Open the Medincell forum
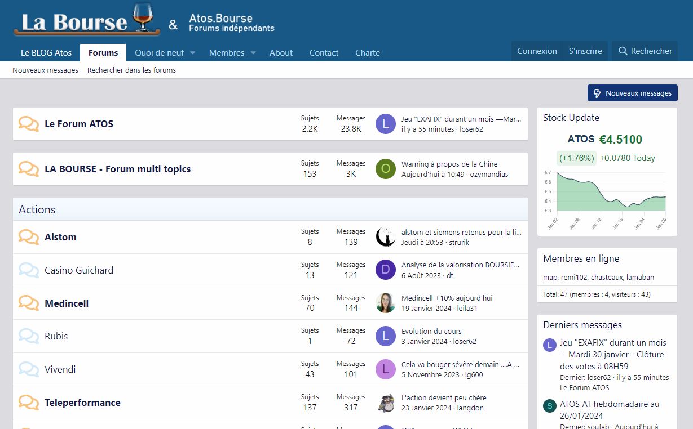Viewport: 693px width, 429px height. pyautogui.click(x=67, y=303)
